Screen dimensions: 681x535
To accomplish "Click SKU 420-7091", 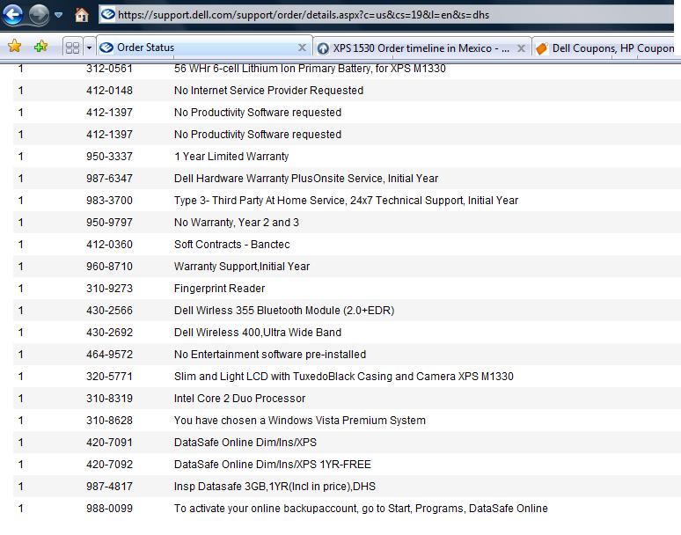I will pyautogui.click(x=109, y=443).
